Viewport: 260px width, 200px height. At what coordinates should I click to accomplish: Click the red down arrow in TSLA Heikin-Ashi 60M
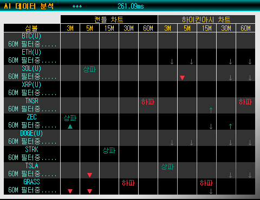coord(250,175)
